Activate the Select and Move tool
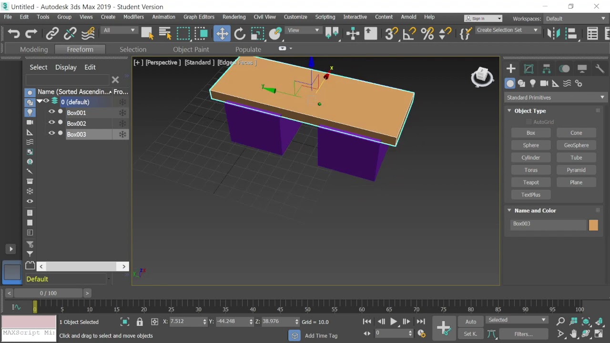This screenshot has width=610, height=343. [222, 33]
